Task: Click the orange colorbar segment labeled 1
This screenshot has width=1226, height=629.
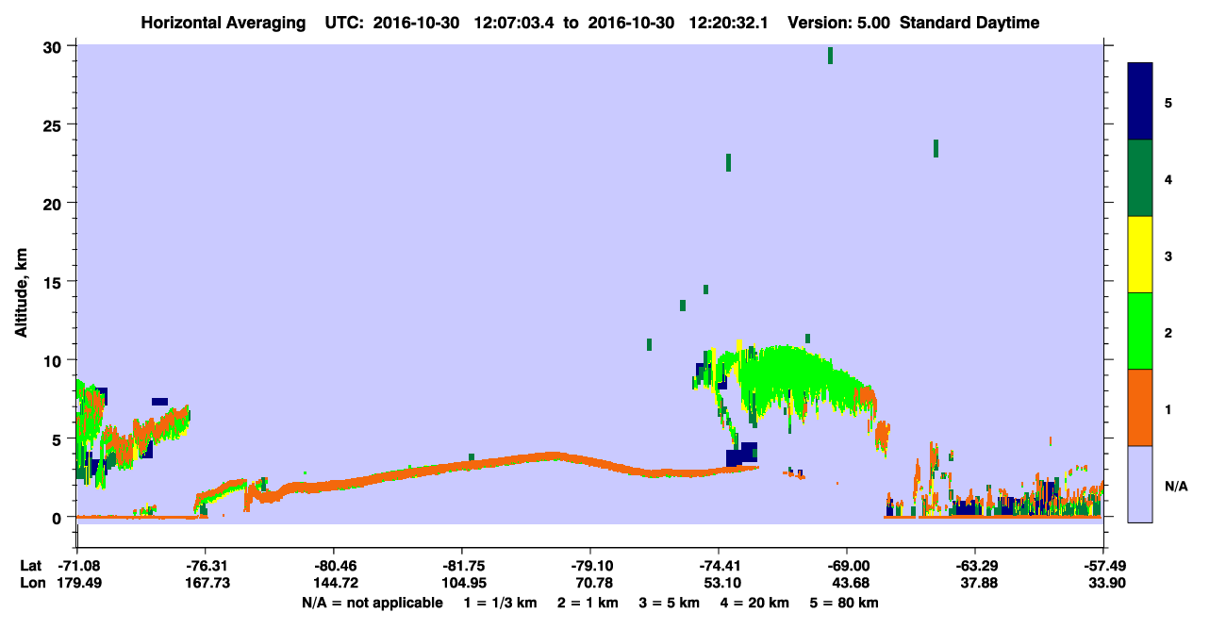Action: tap(1140, 407)
